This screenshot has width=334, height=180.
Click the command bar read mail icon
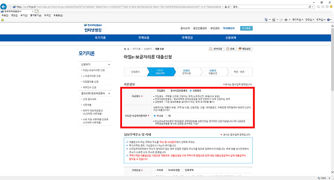click(x=281, y=19)
